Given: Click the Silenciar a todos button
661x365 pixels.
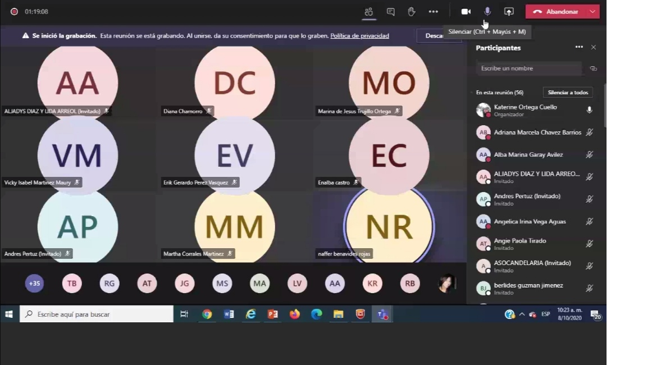Looking at the screenshot, I should tap(568, 93).
